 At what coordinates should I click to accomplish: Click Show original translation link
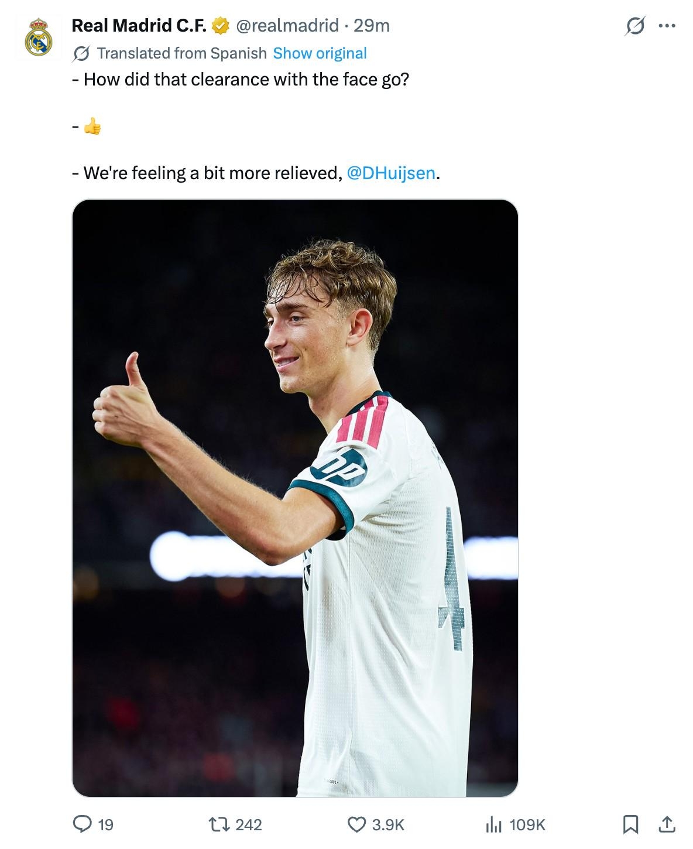click(x=320, y=53)
